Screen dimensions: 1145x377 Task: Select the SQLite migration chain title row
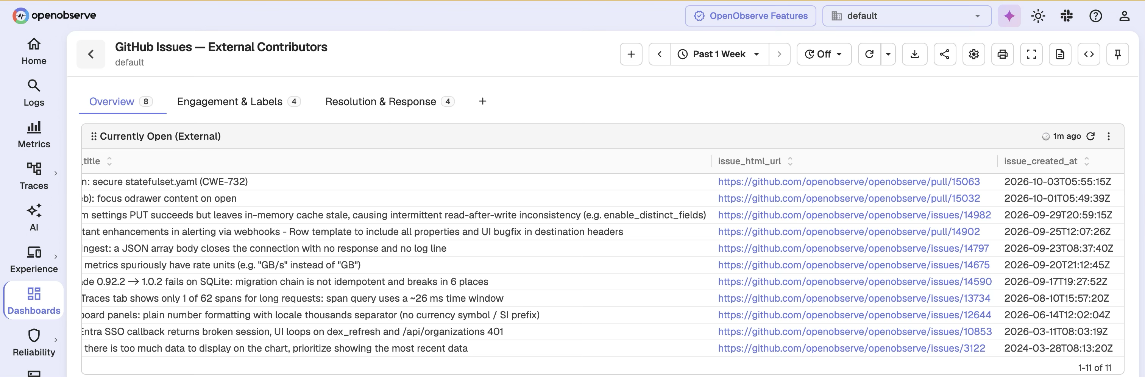(x=284, y=281)
